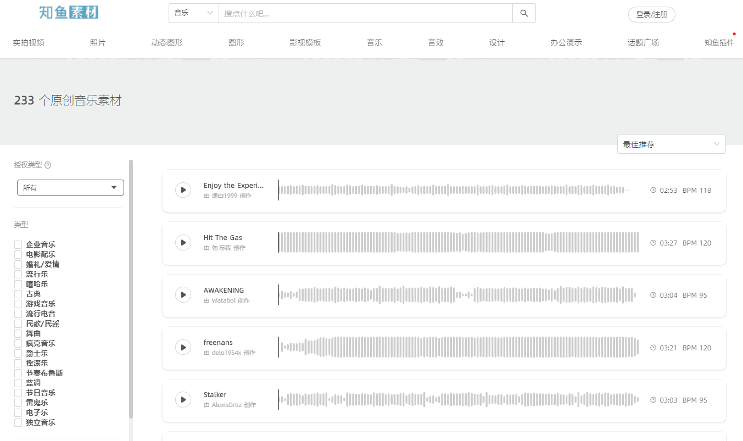Open the 授权类型 help tooltip icon

point(47,164)
